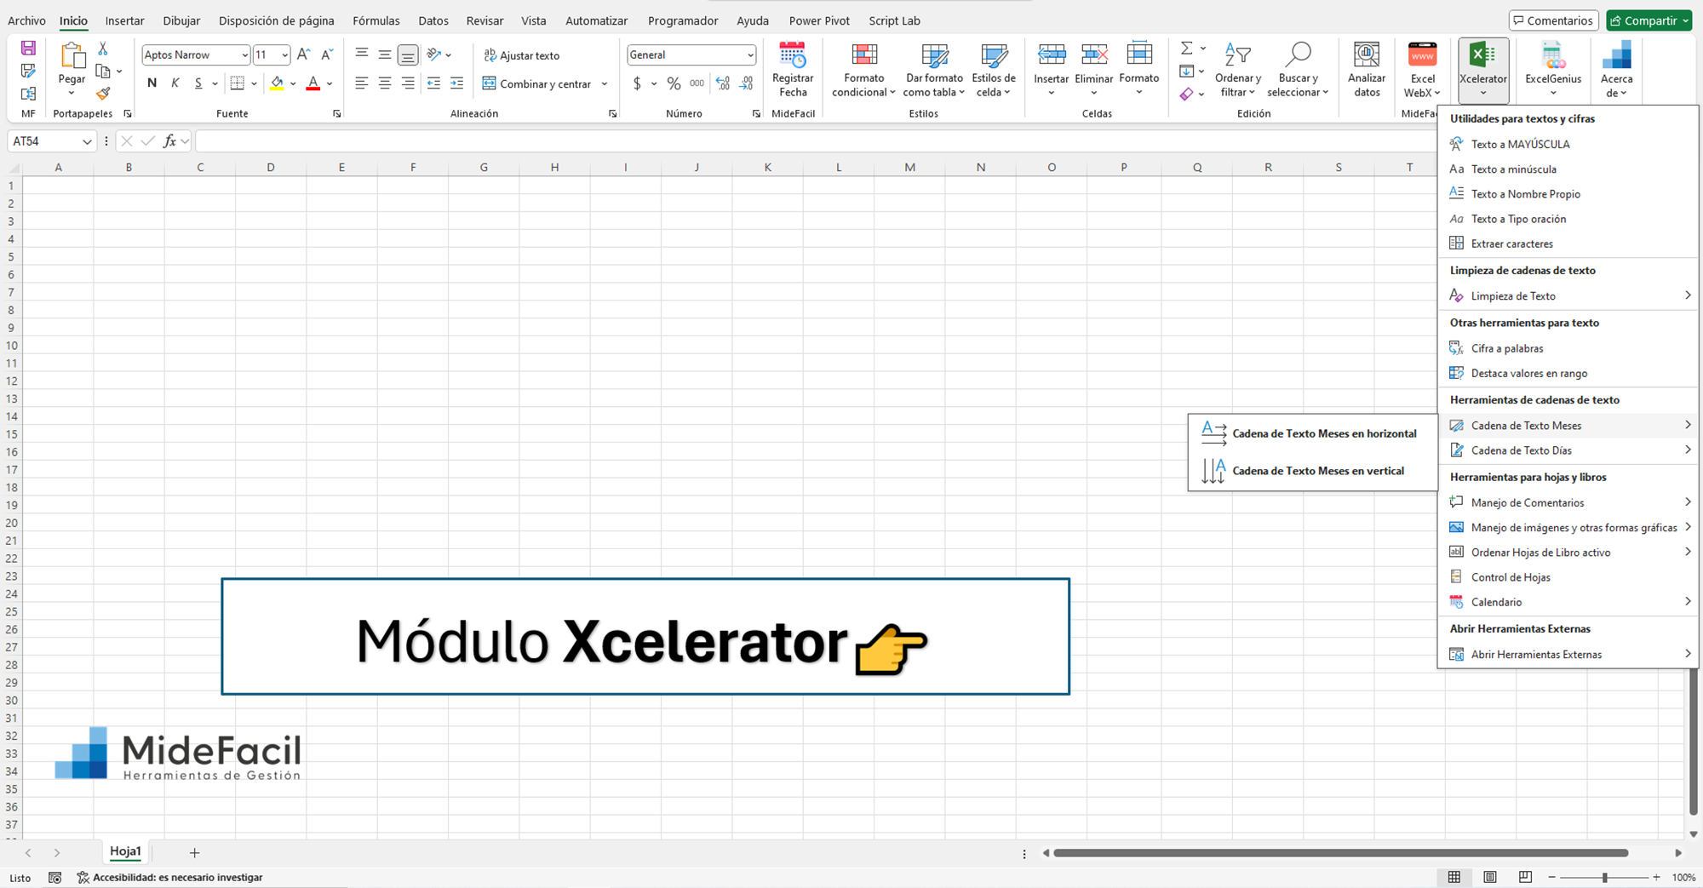Viewport: 1703px width, 888px height.
Task: Click the Formato condicional icon
Action: [864, 55]
